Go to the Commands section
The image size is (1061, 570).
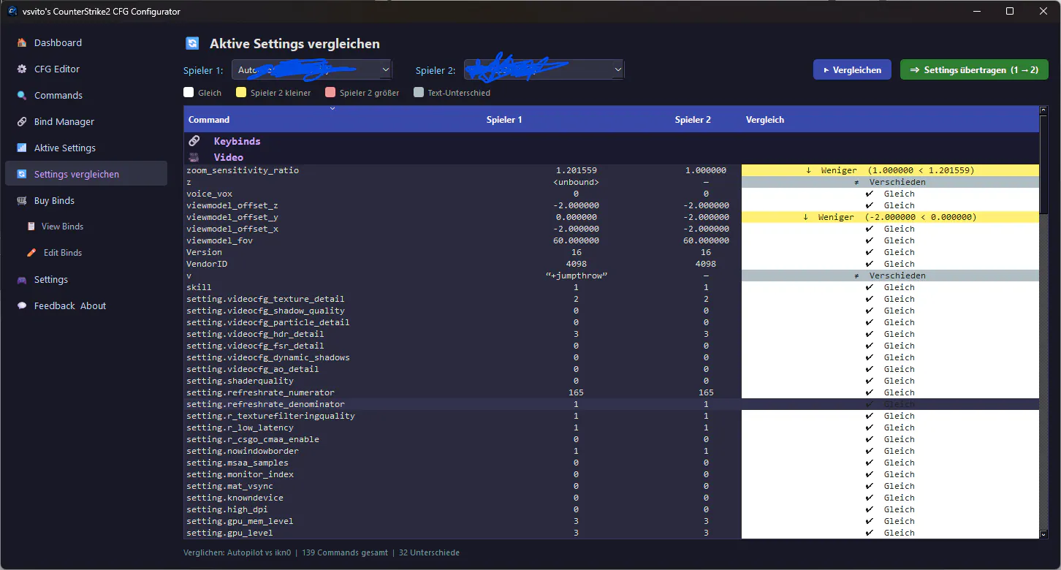[86, 95]
